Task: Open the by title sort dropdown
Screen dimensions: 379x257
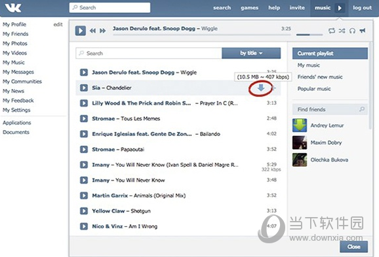Action: 251,53
